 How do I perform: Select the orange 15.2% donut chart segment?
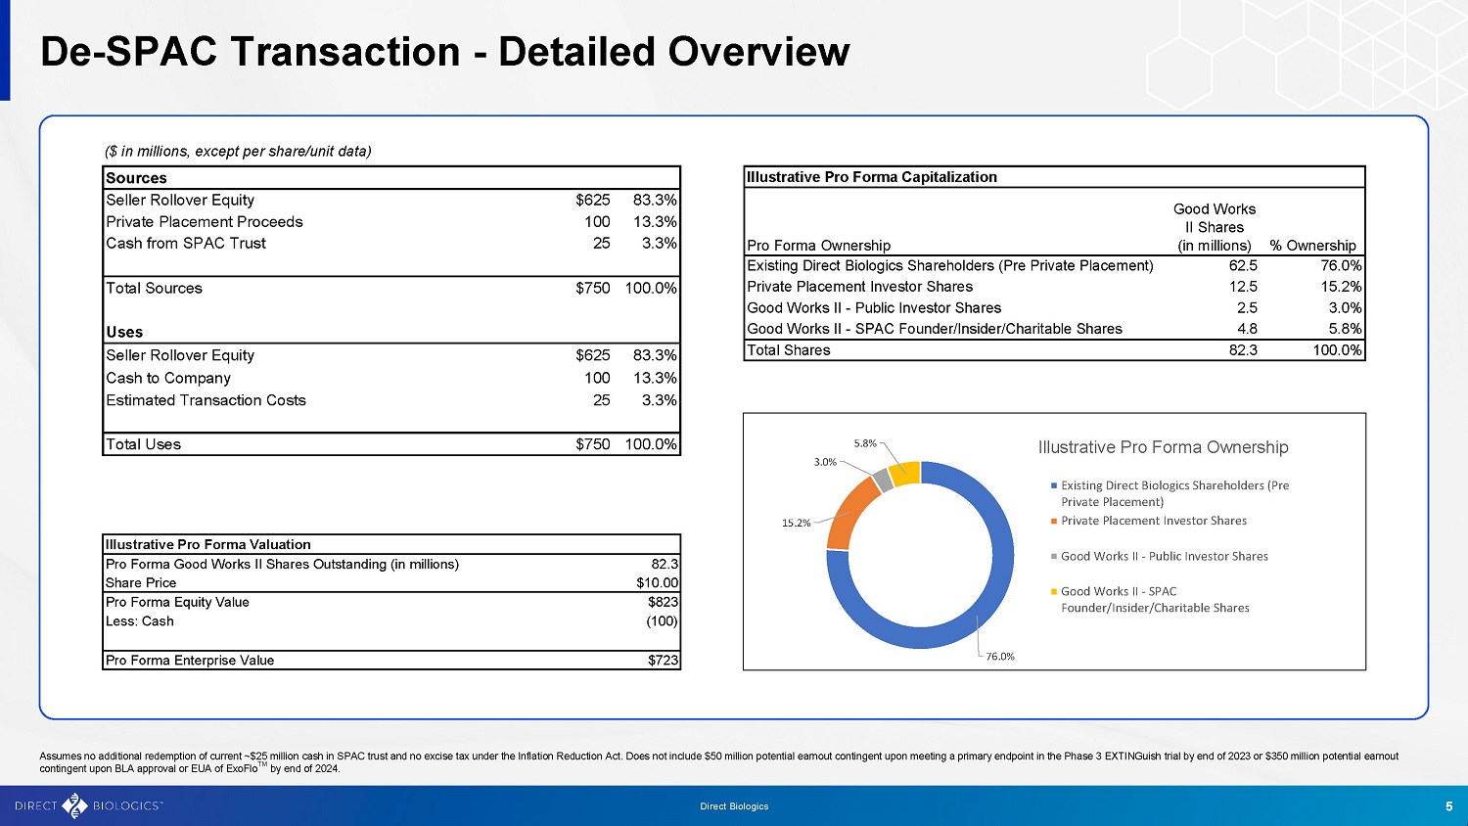click(x=843, y=514)
